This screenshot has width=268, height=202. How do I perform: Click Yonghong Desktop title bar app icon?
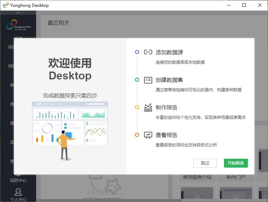coord(6,5)
